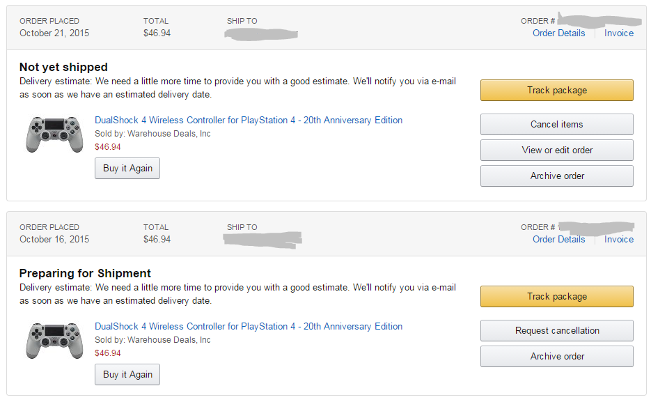Buy it Again for the second controller
The image size is (651, 402).
point(127,374)
